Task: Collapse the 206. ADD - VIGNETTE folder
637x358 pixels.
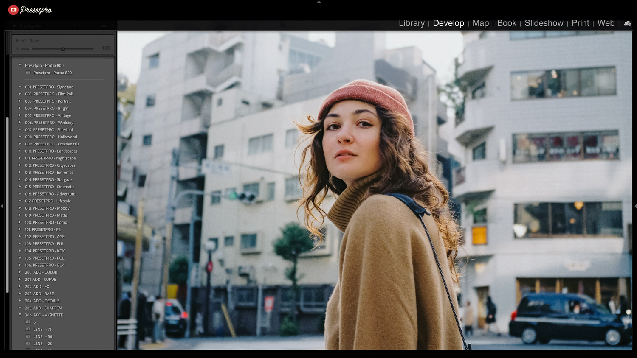Action: coord(20,315)
